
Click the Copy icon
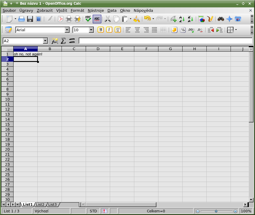(x=116, y=19)
